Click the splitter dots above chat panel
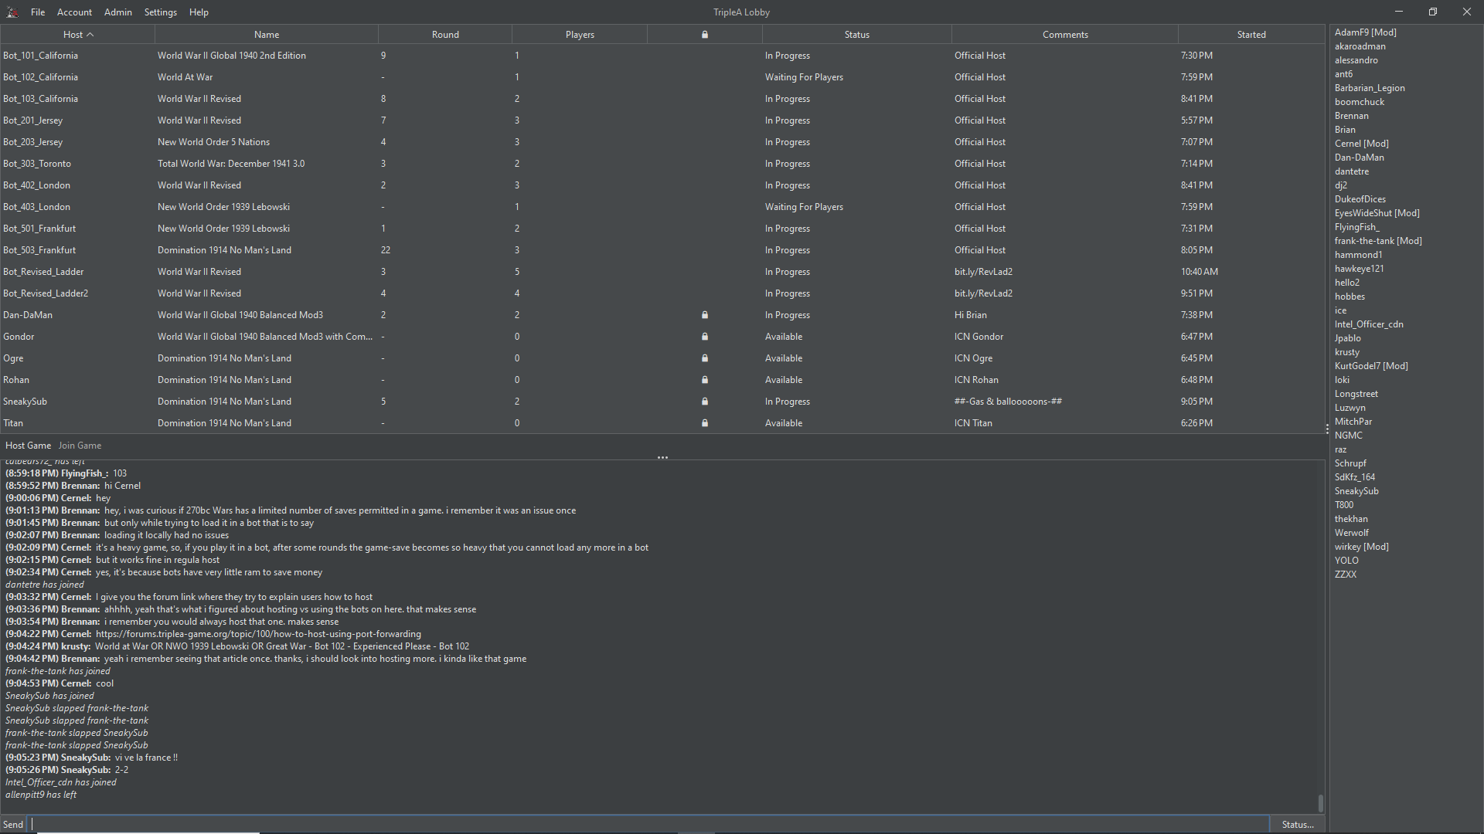This screenshot has height=834, width=1484. click(662, 457)
